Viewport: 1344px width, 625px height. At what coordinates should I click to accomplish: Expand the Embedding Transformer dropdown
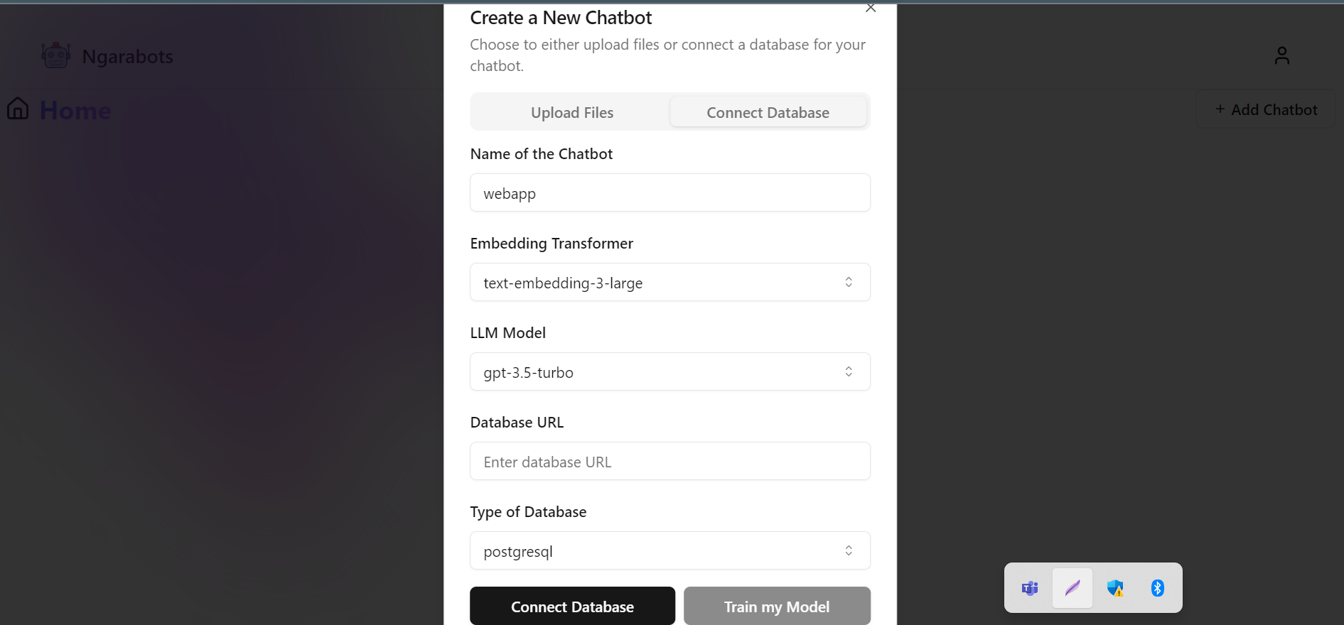tap(670, 283)
